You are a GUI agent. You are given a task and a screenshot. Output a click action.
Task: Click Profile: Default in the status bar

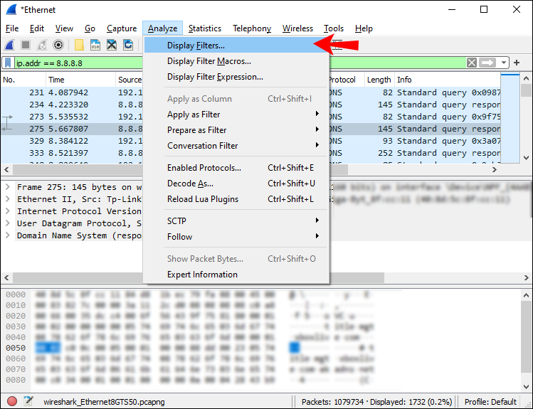click(490, 402)
